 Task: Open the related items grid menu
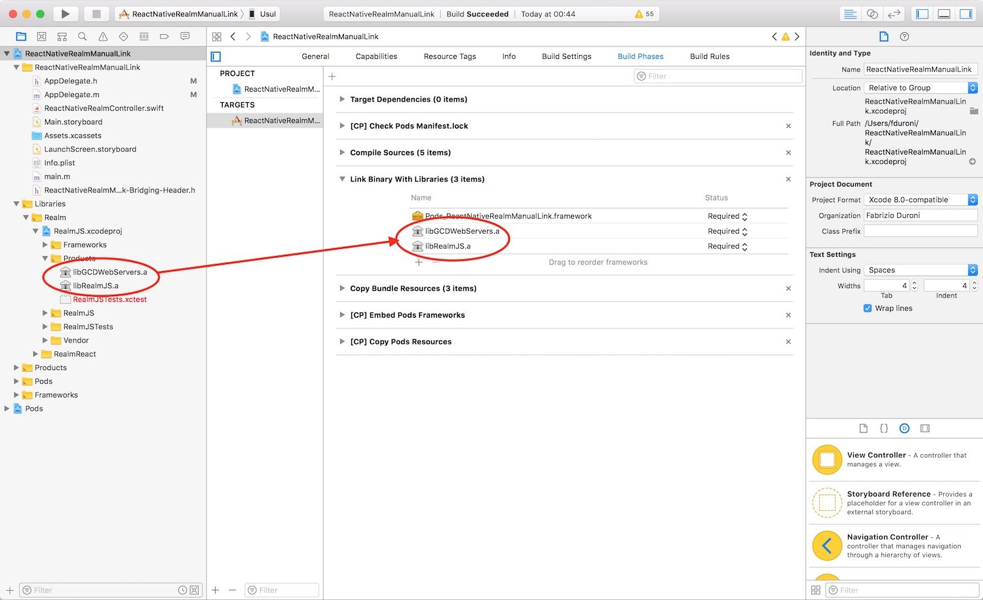click(x=217, y=37)
